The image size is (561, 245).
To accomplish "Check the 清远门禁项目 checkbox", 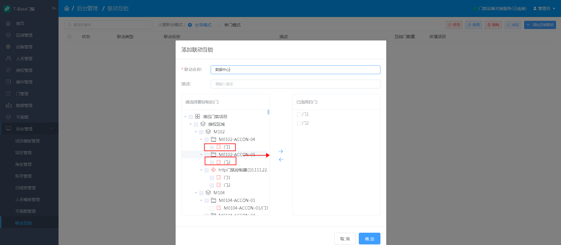I will (191, 117).
